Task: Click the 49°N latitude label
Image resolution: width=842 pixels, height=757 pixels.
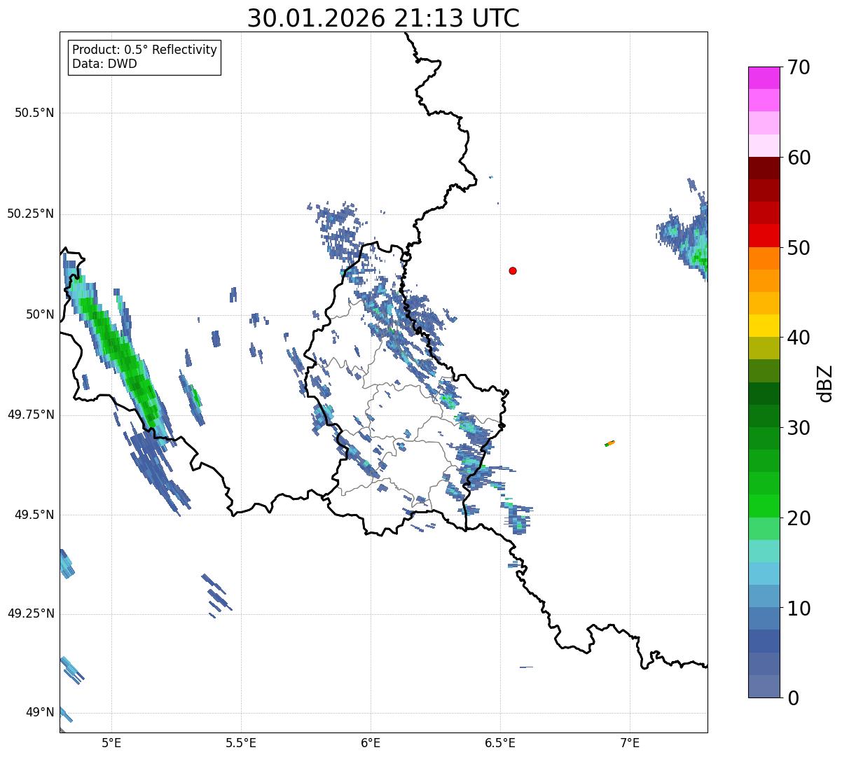Action: click(x=40, y=713)
